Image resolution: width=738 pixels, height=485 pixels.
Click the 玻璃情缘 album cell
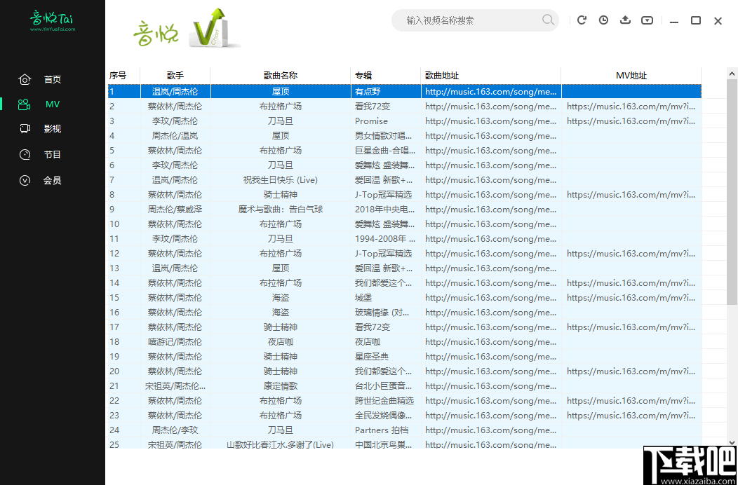386,313
